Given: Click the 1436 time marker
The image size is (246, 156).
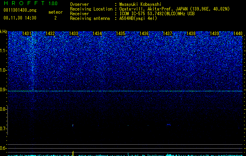Looking at the screenshot, I should (144, 34).
